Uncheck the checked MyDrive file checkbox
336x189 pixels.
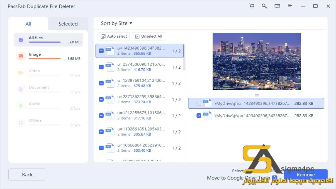pos(199,115)
